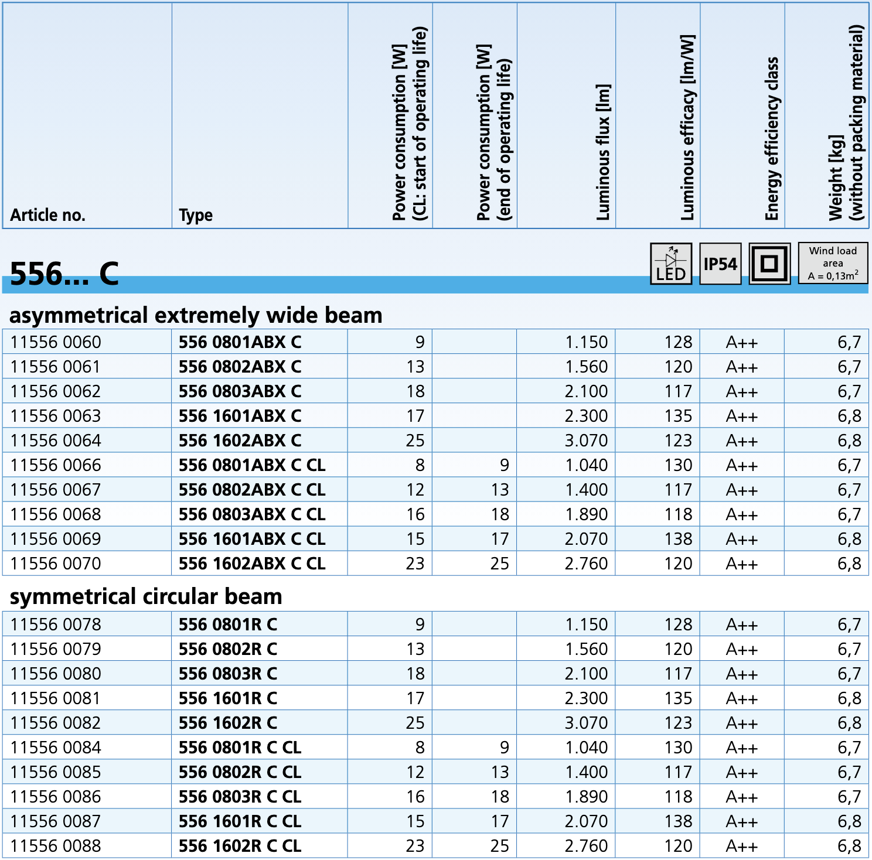Screen dimensions: 872x860
Task: Select article number 11556 0085
Action: tap(56, 772)
